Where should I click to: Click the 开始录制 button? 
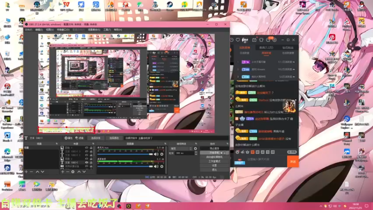click(x=214, y=153)
